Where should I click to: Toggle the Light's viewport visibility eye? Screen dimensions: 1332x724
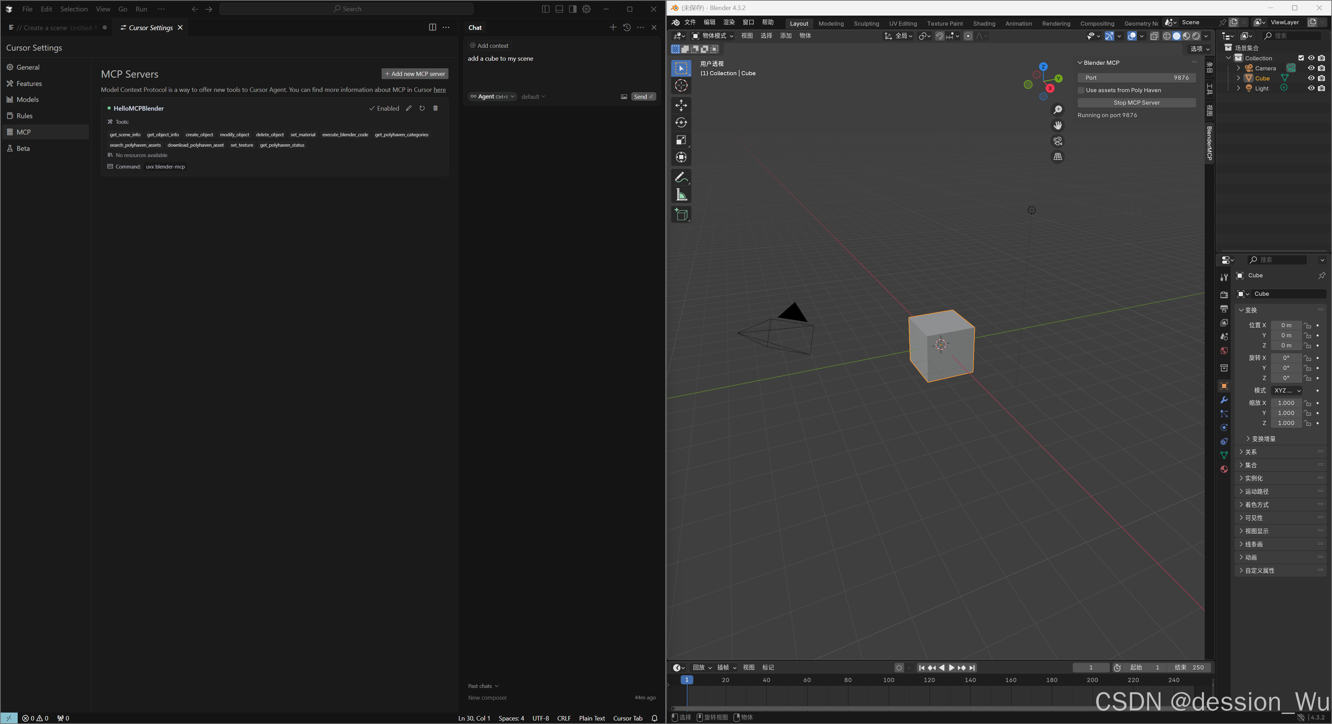click(1311, 88)
